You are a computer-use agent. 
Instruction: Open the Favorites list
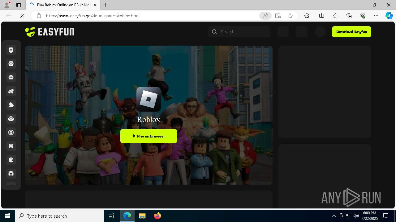[x=335, y=16]
